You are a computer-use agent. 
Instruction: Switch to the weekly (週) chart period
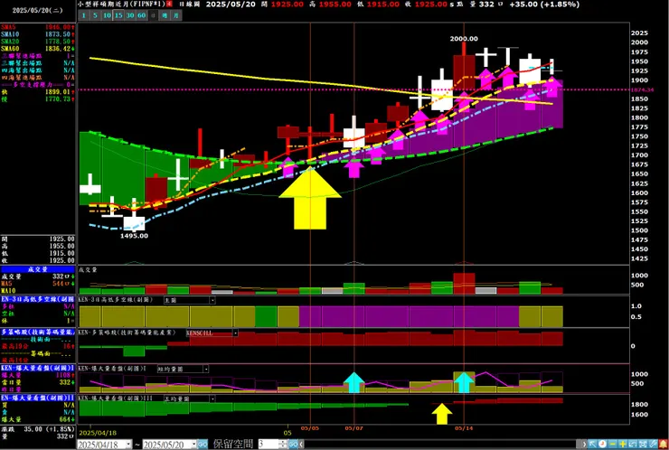[165, 15]
